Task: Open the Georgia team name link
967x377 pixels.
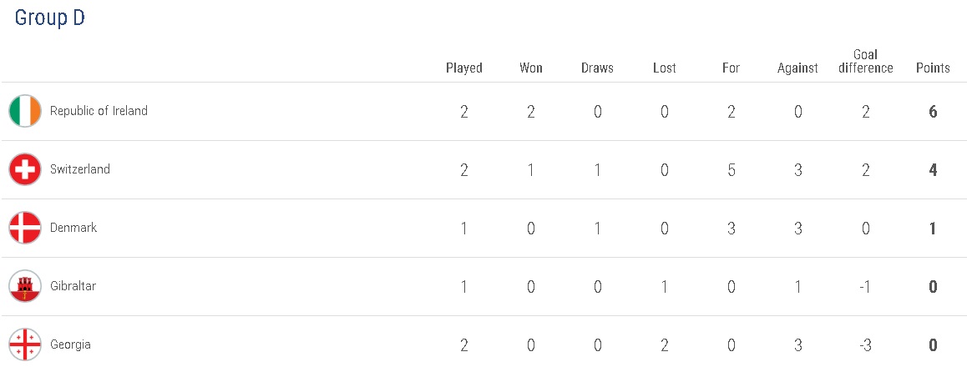Action: (x=70, y=344)
